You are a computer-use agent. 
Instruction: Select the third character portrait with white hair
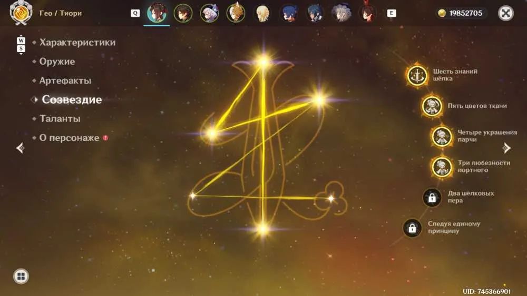(209, 14)
